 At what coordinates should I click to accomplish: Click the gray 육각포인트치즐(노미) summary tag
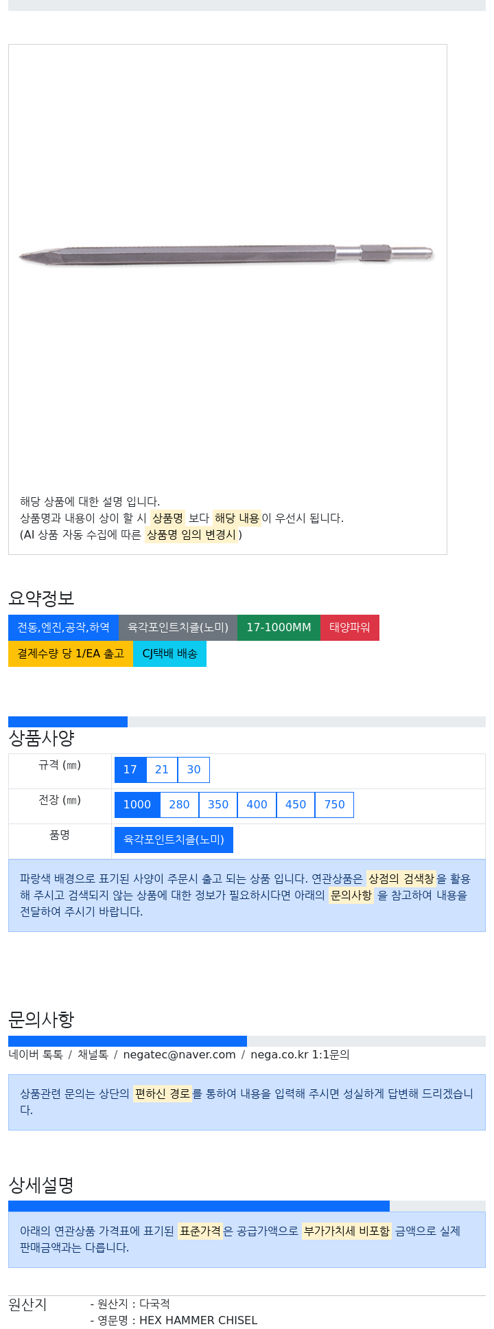tap(178, 628)
